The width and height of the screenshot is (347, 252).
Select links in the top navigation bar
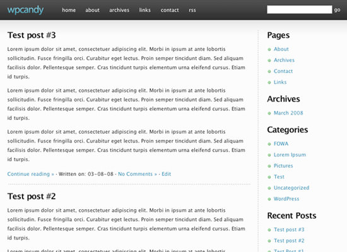145,10
